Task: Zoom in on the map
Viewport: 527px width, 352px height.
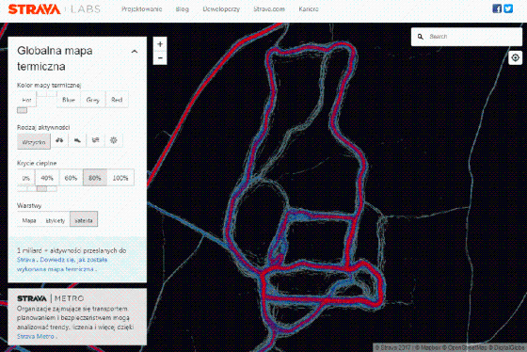Action: point(160,44)
